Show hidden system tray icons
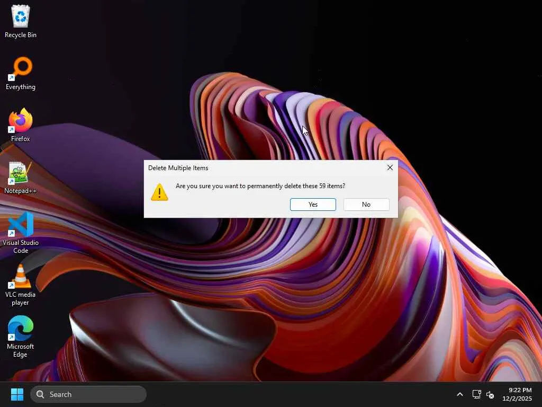The image size is (542, 407). (460, 394)
